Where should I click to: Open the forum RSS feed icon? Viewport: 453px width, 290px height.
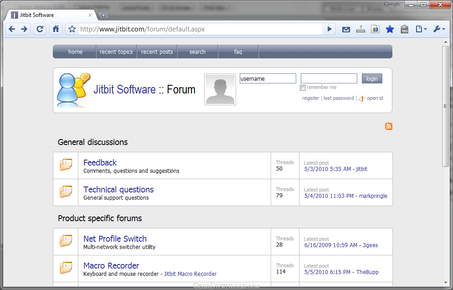(x=389, y=126)
